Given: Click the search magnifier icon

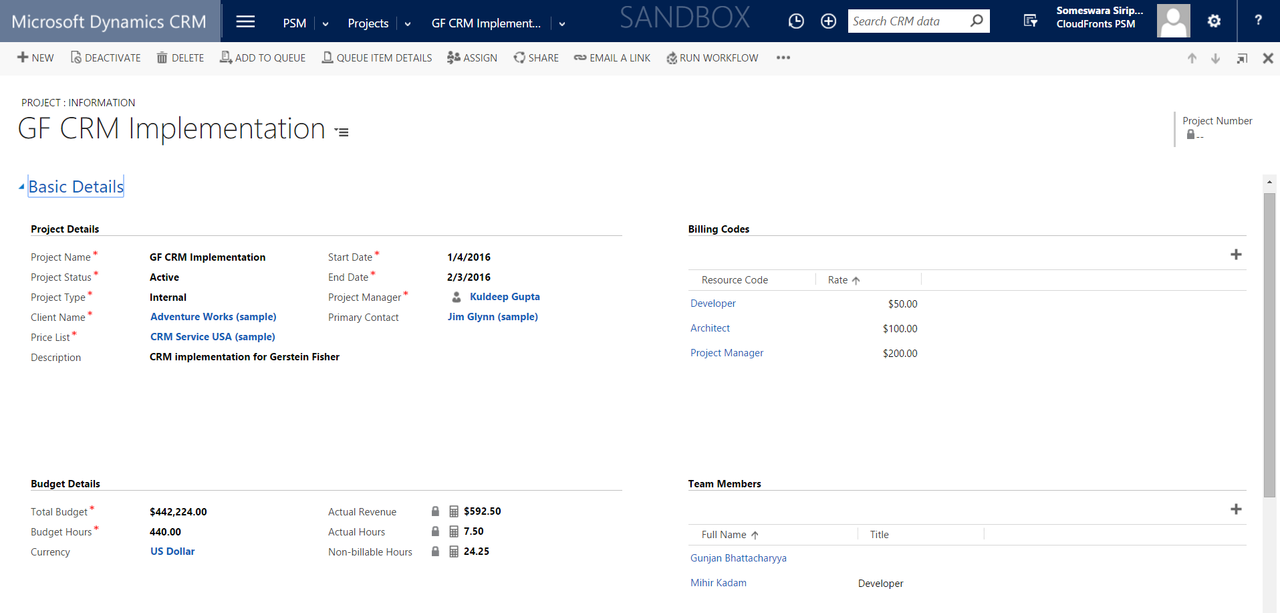Looking at the screenshot, I should coord(977,21).
